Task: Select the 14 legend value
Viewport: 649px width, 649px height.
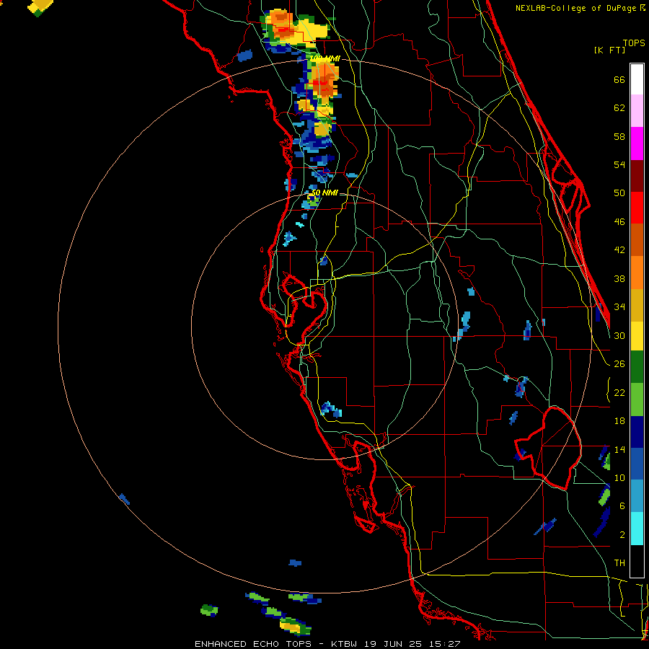Action: point(619,449)
